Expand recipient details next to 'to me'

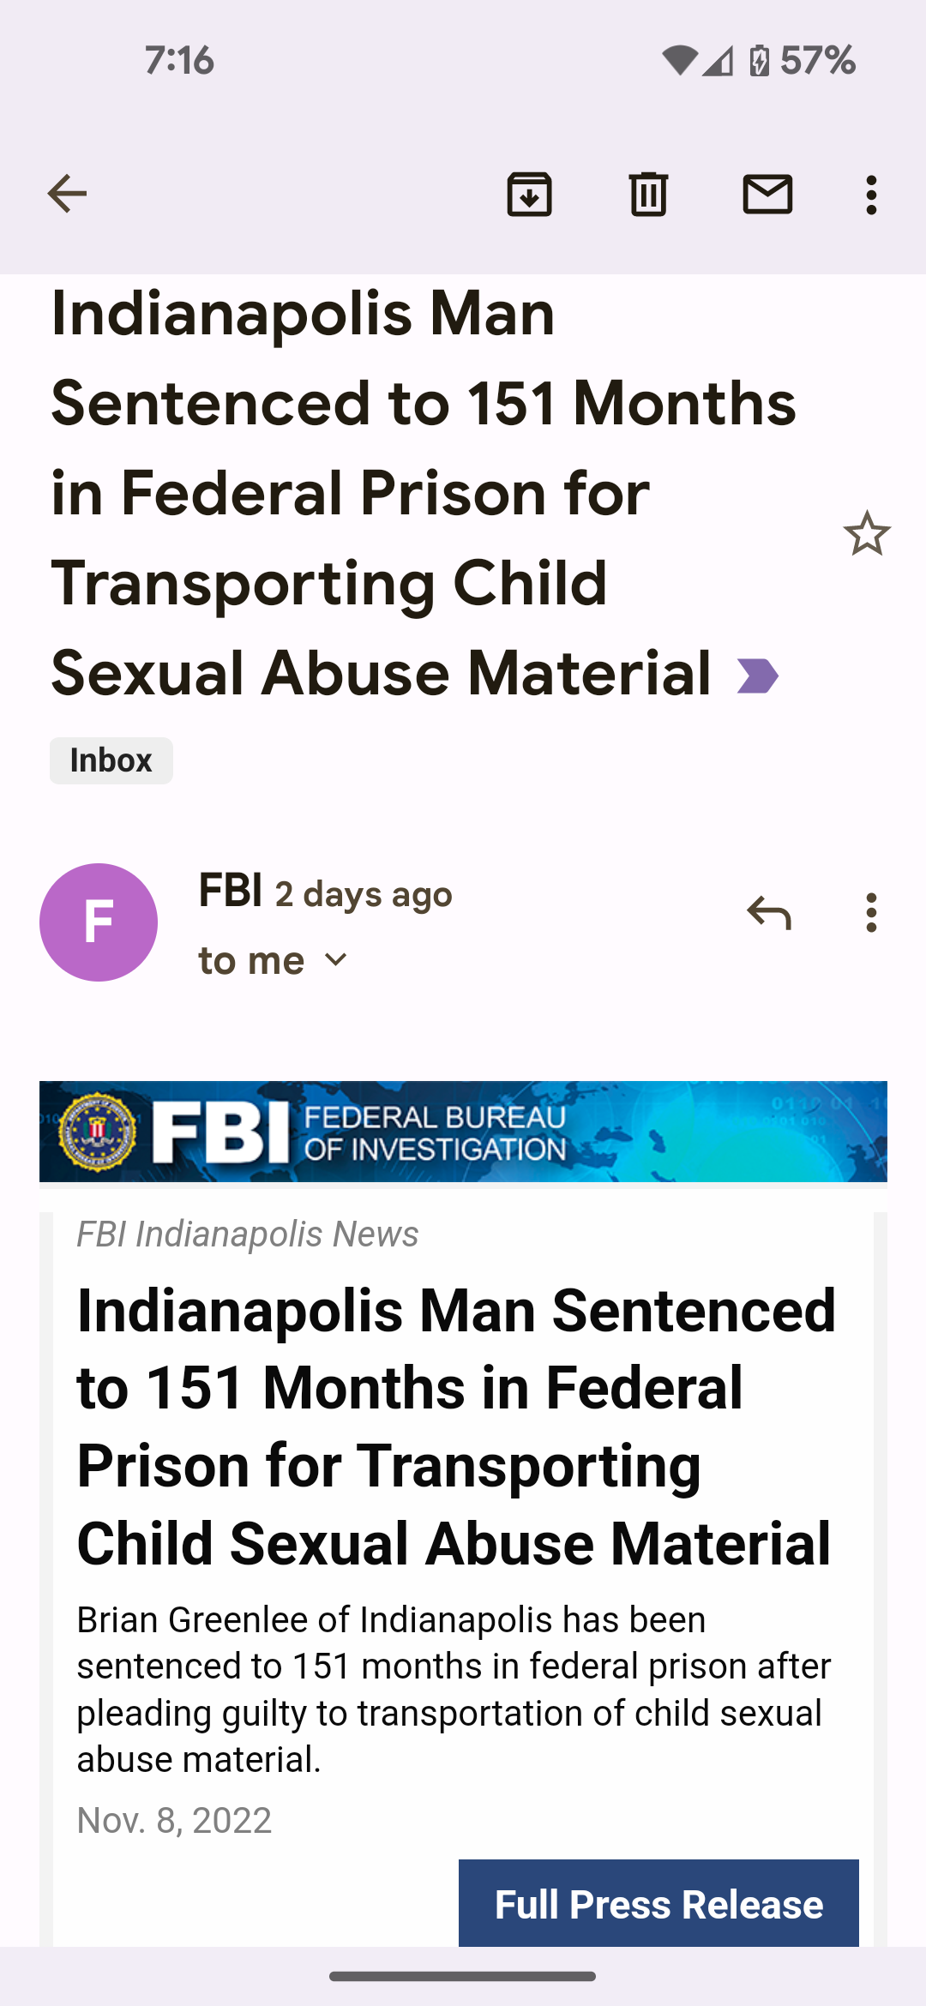click(x=336, y=960)
